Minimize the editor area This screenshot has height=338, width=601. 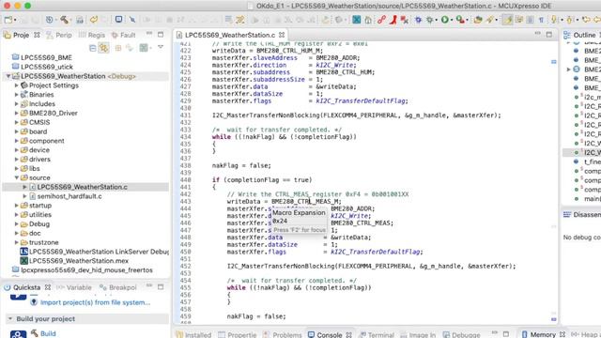tap(537, 34)
